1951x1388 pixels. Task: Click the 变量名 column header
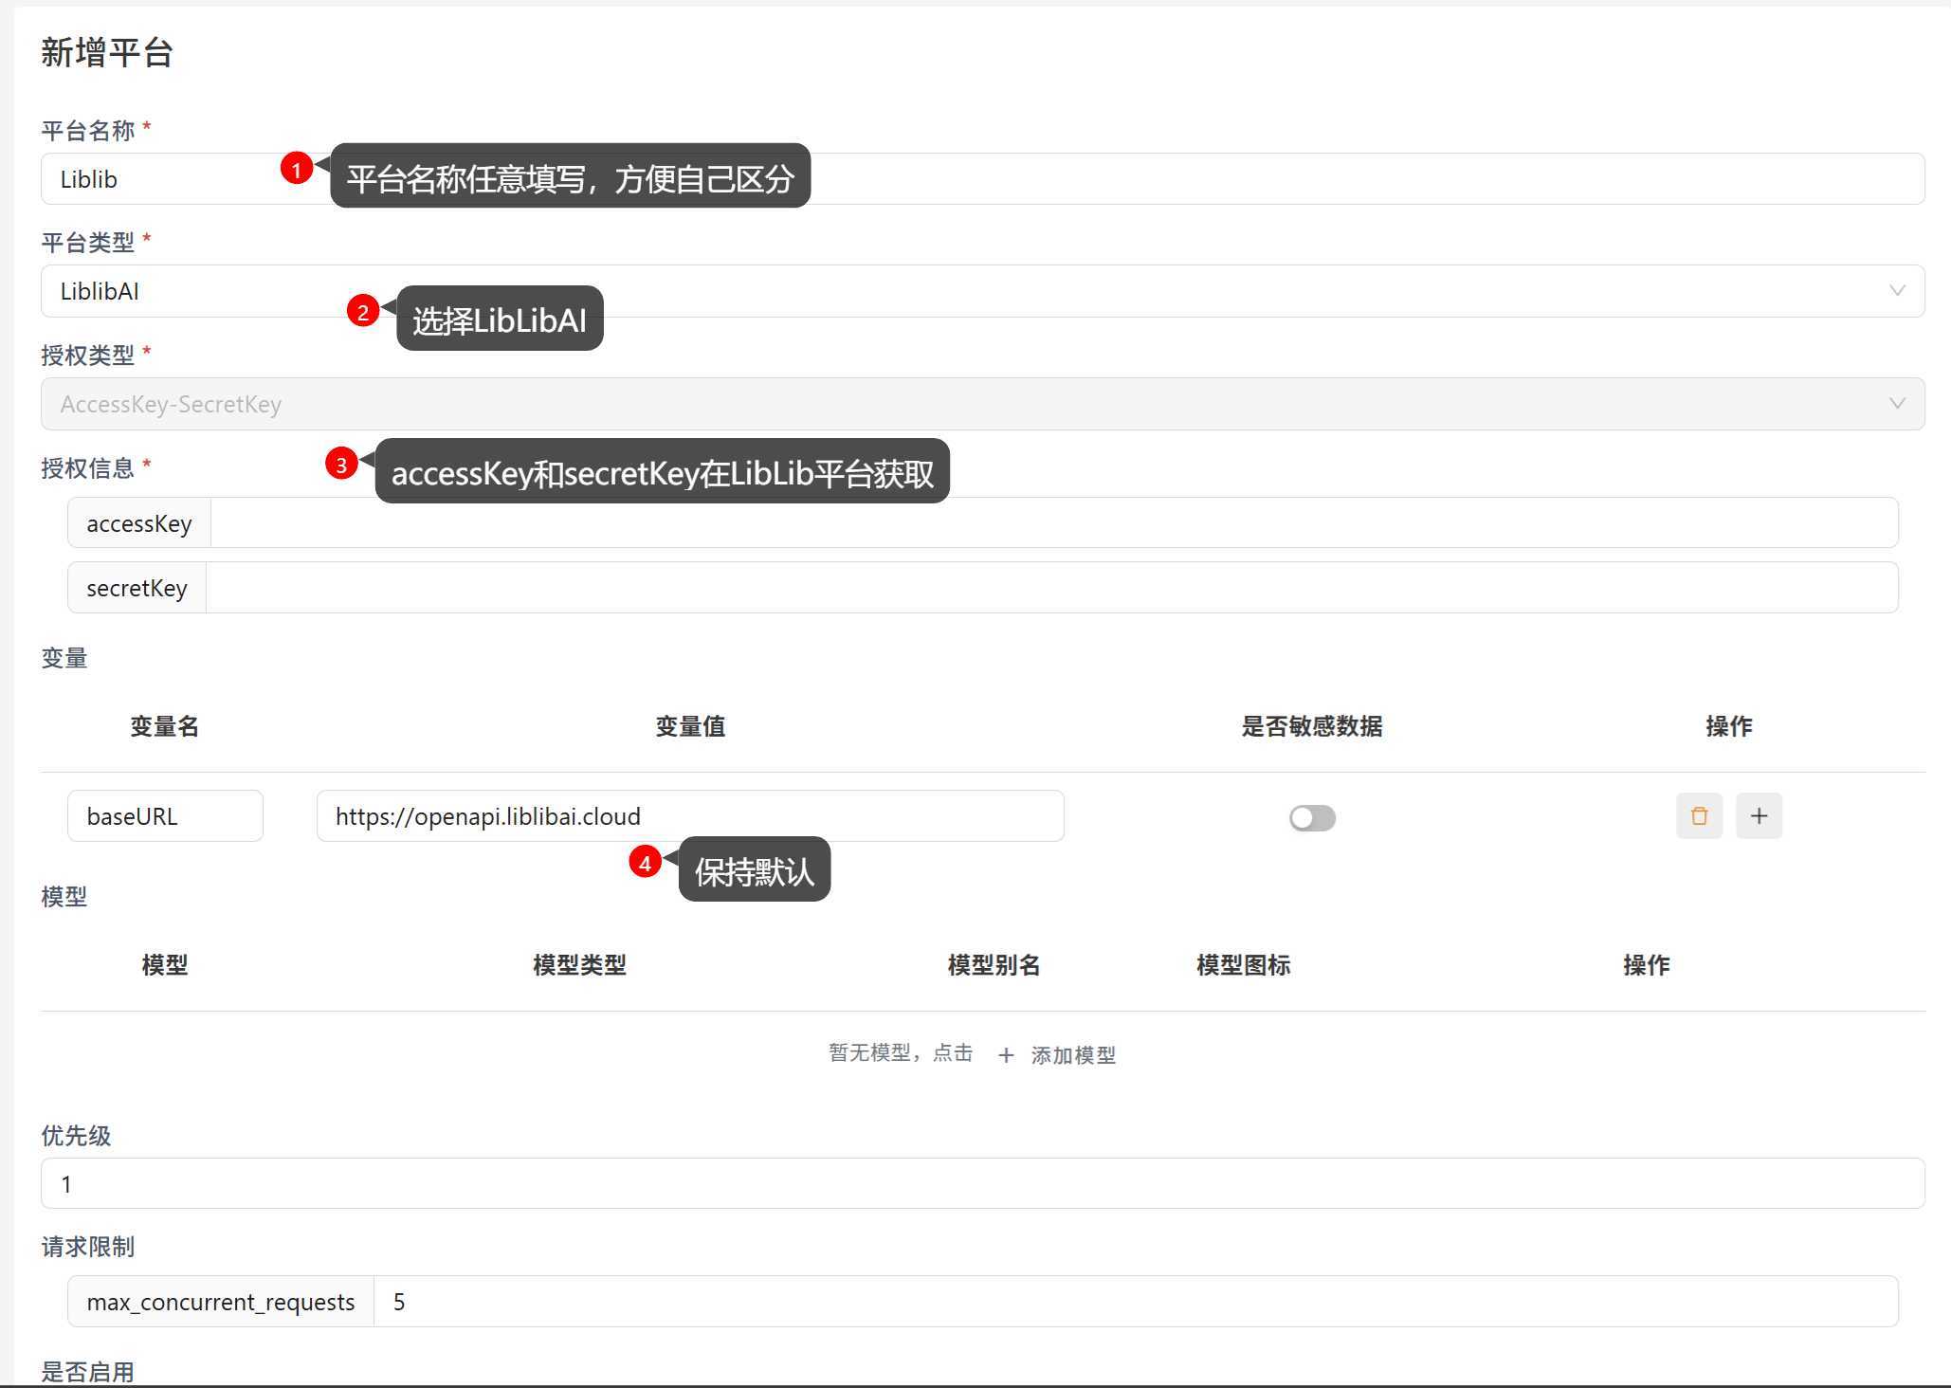tap(165, 726)
